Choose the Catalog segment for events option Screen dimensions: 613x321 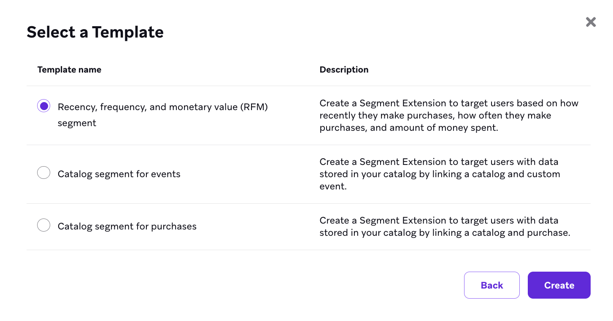click(x=43, y=173)
